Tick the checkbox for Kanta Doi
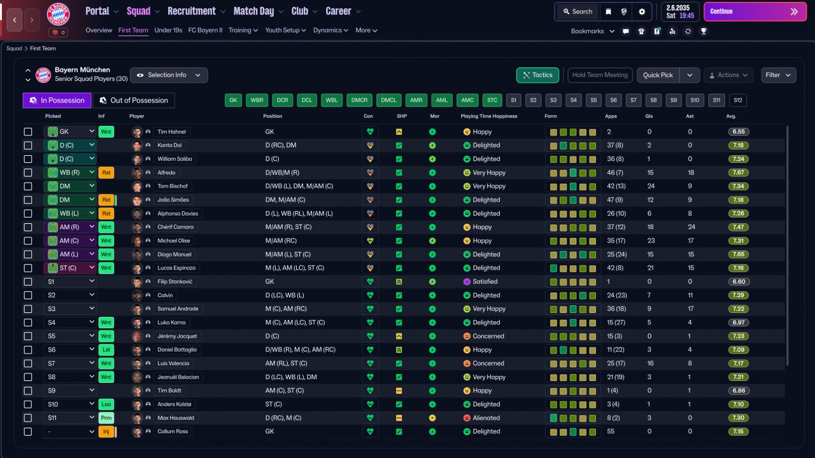The height and width of the screenshot is (458, 815). (x=27, y=146)
